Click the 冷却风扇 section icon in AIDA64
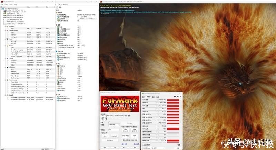 [x=57, y=51]
